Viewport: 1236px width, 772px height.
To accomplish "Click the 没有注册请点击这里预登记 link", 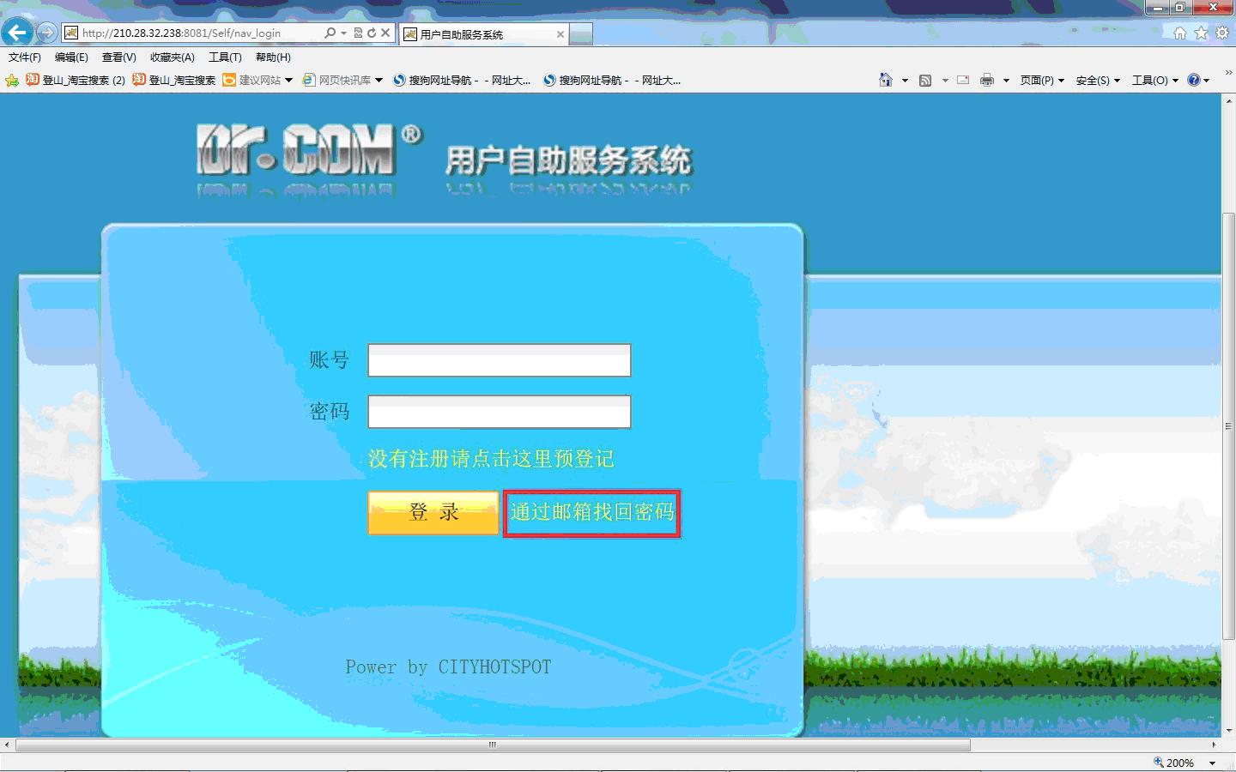I will tap(491, 459).
